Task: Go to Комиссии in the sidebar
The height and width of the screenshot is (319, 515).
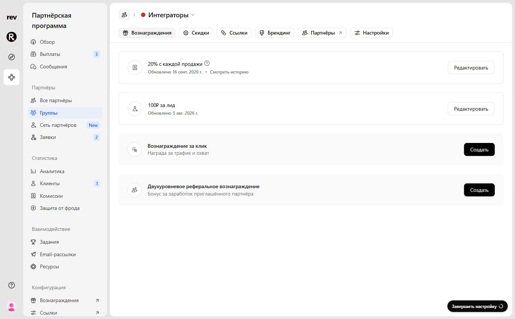Action: tap(65, 196)
